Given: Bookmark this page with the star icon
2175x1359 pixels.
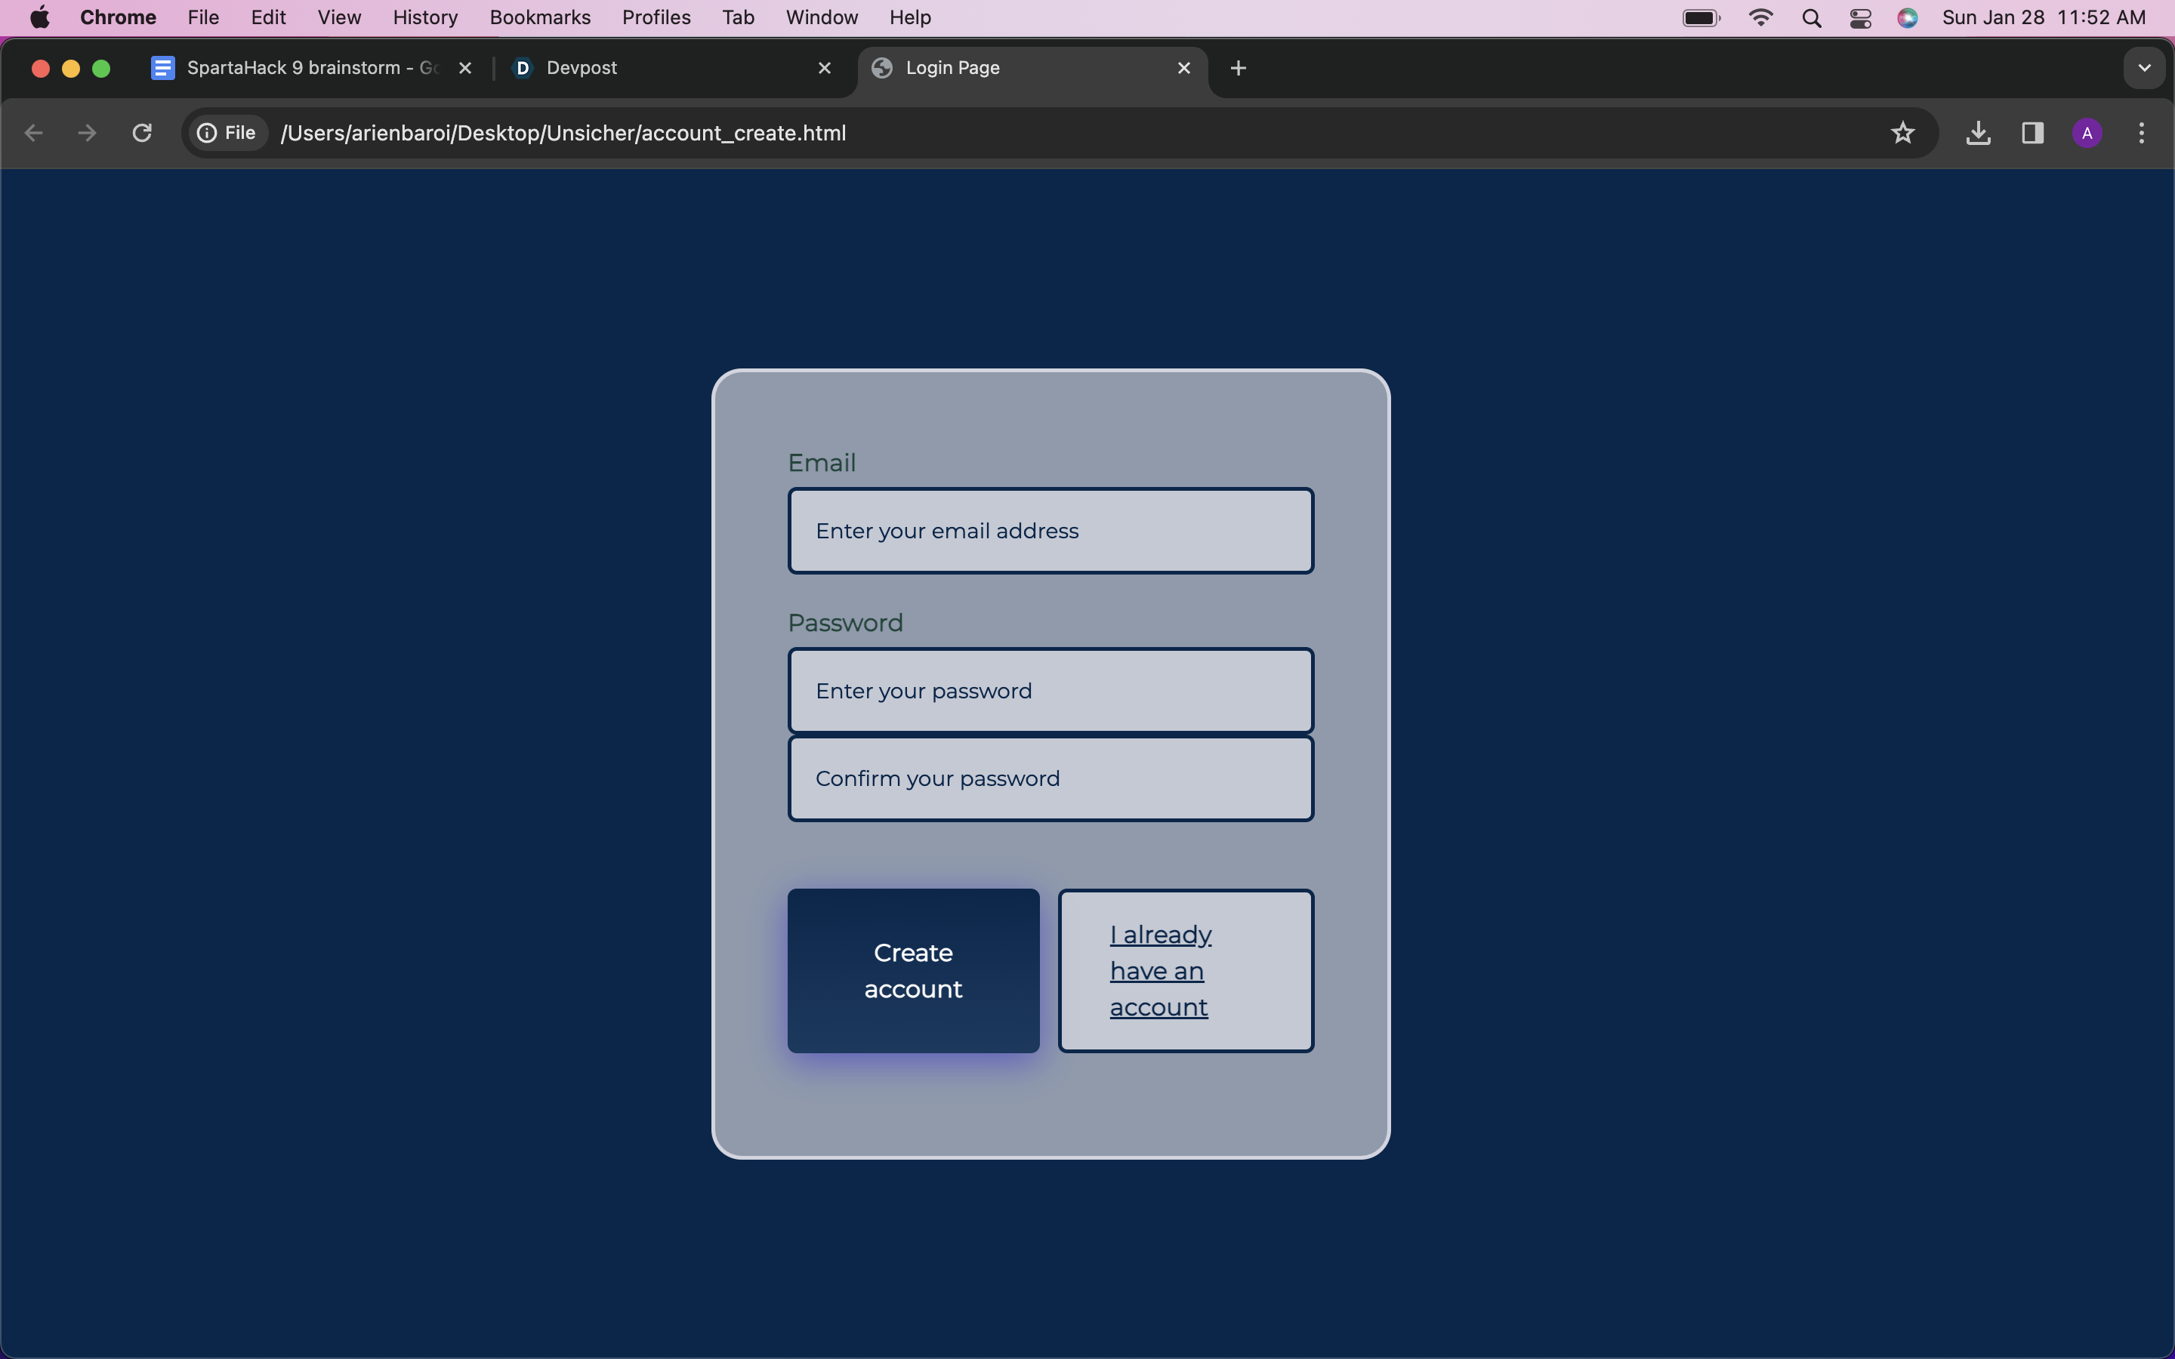Looking at the screenshot, I should (1902, 133).
